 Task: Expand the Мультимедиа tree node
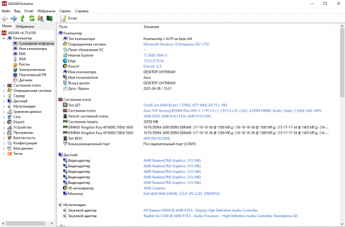click(4, 107)
